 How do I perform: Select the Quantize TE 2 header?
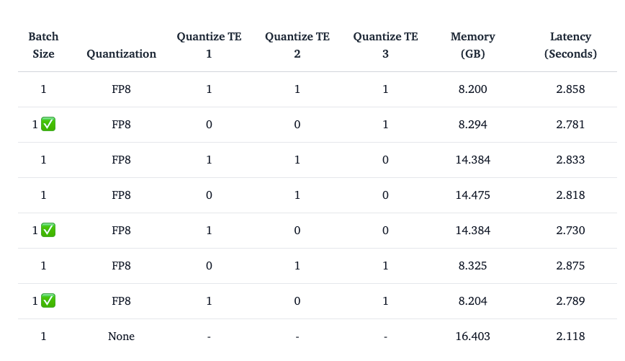tap(297, 45)
